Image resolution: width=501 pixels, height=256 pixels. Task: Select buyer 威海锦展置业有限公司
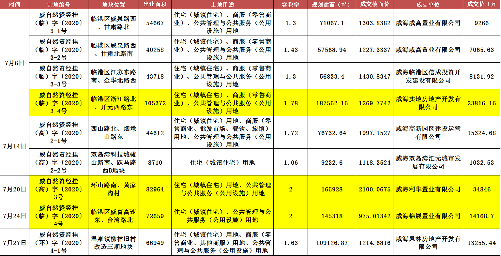(x=428, y=216)
